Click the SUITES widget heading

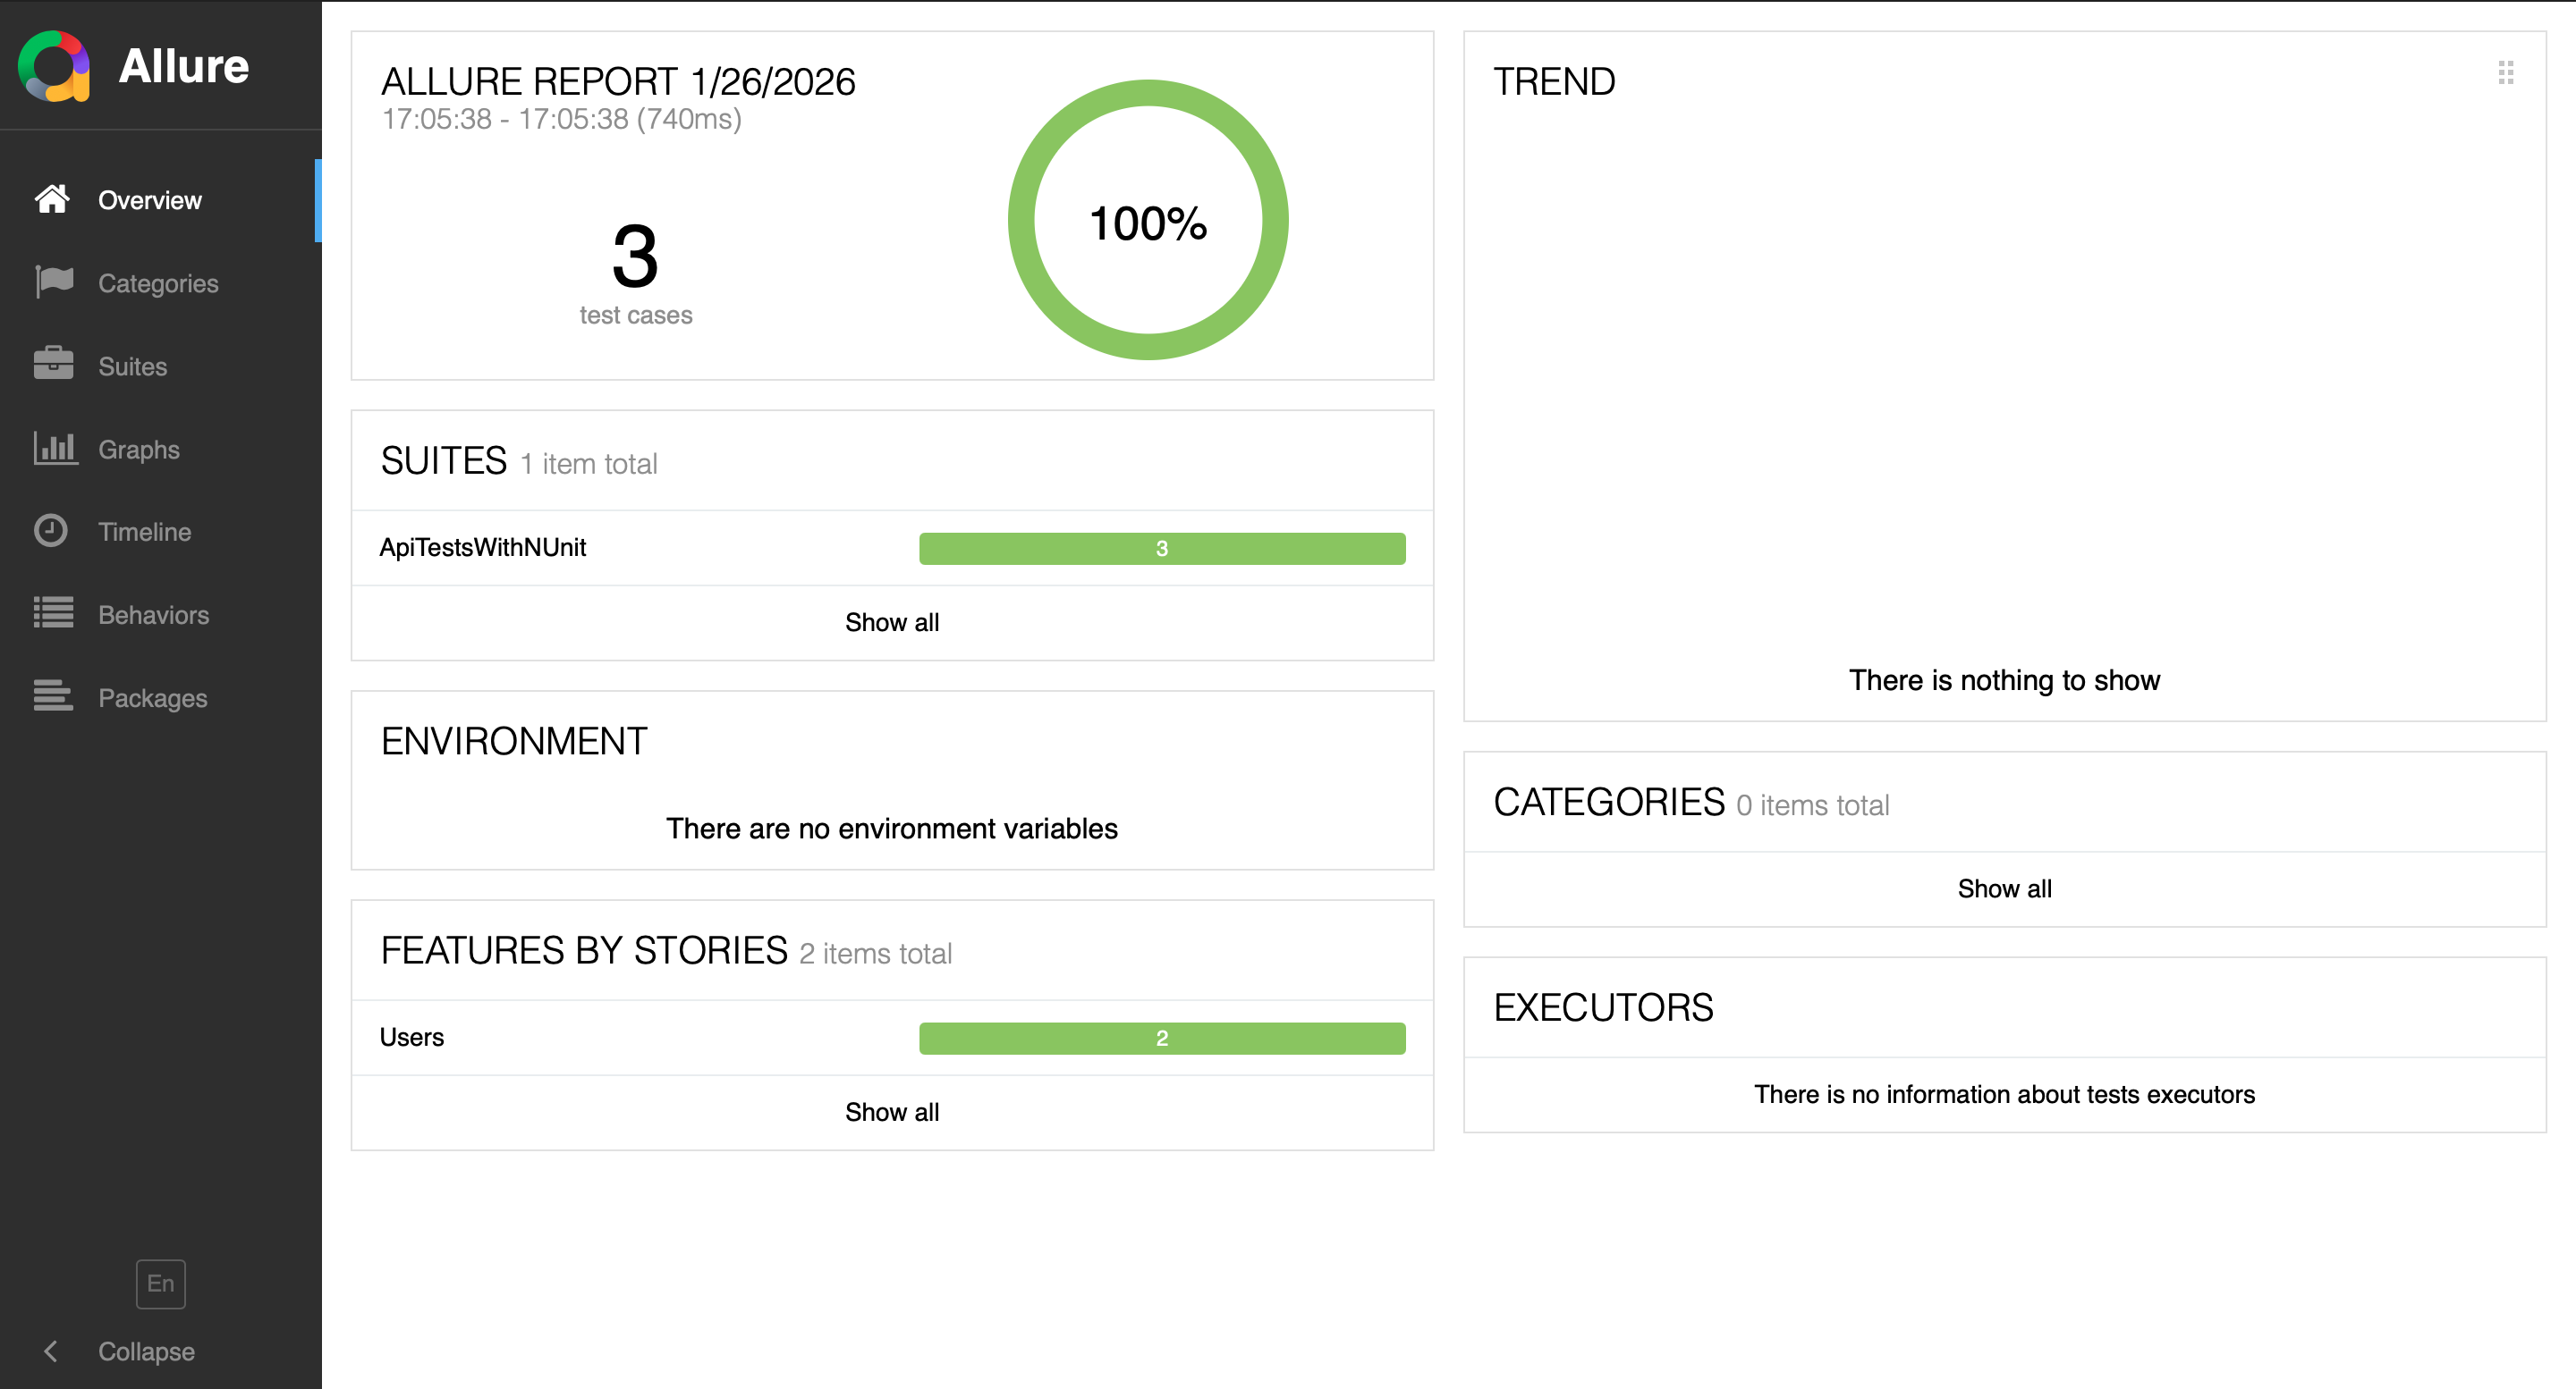[x=444, y=460]
